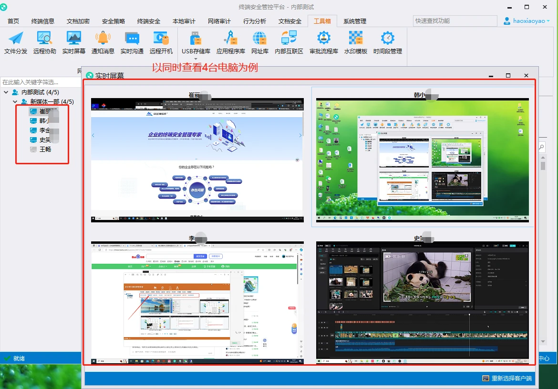
Task: Open the 本地审计 tab
Action: (x=184, y=21)
